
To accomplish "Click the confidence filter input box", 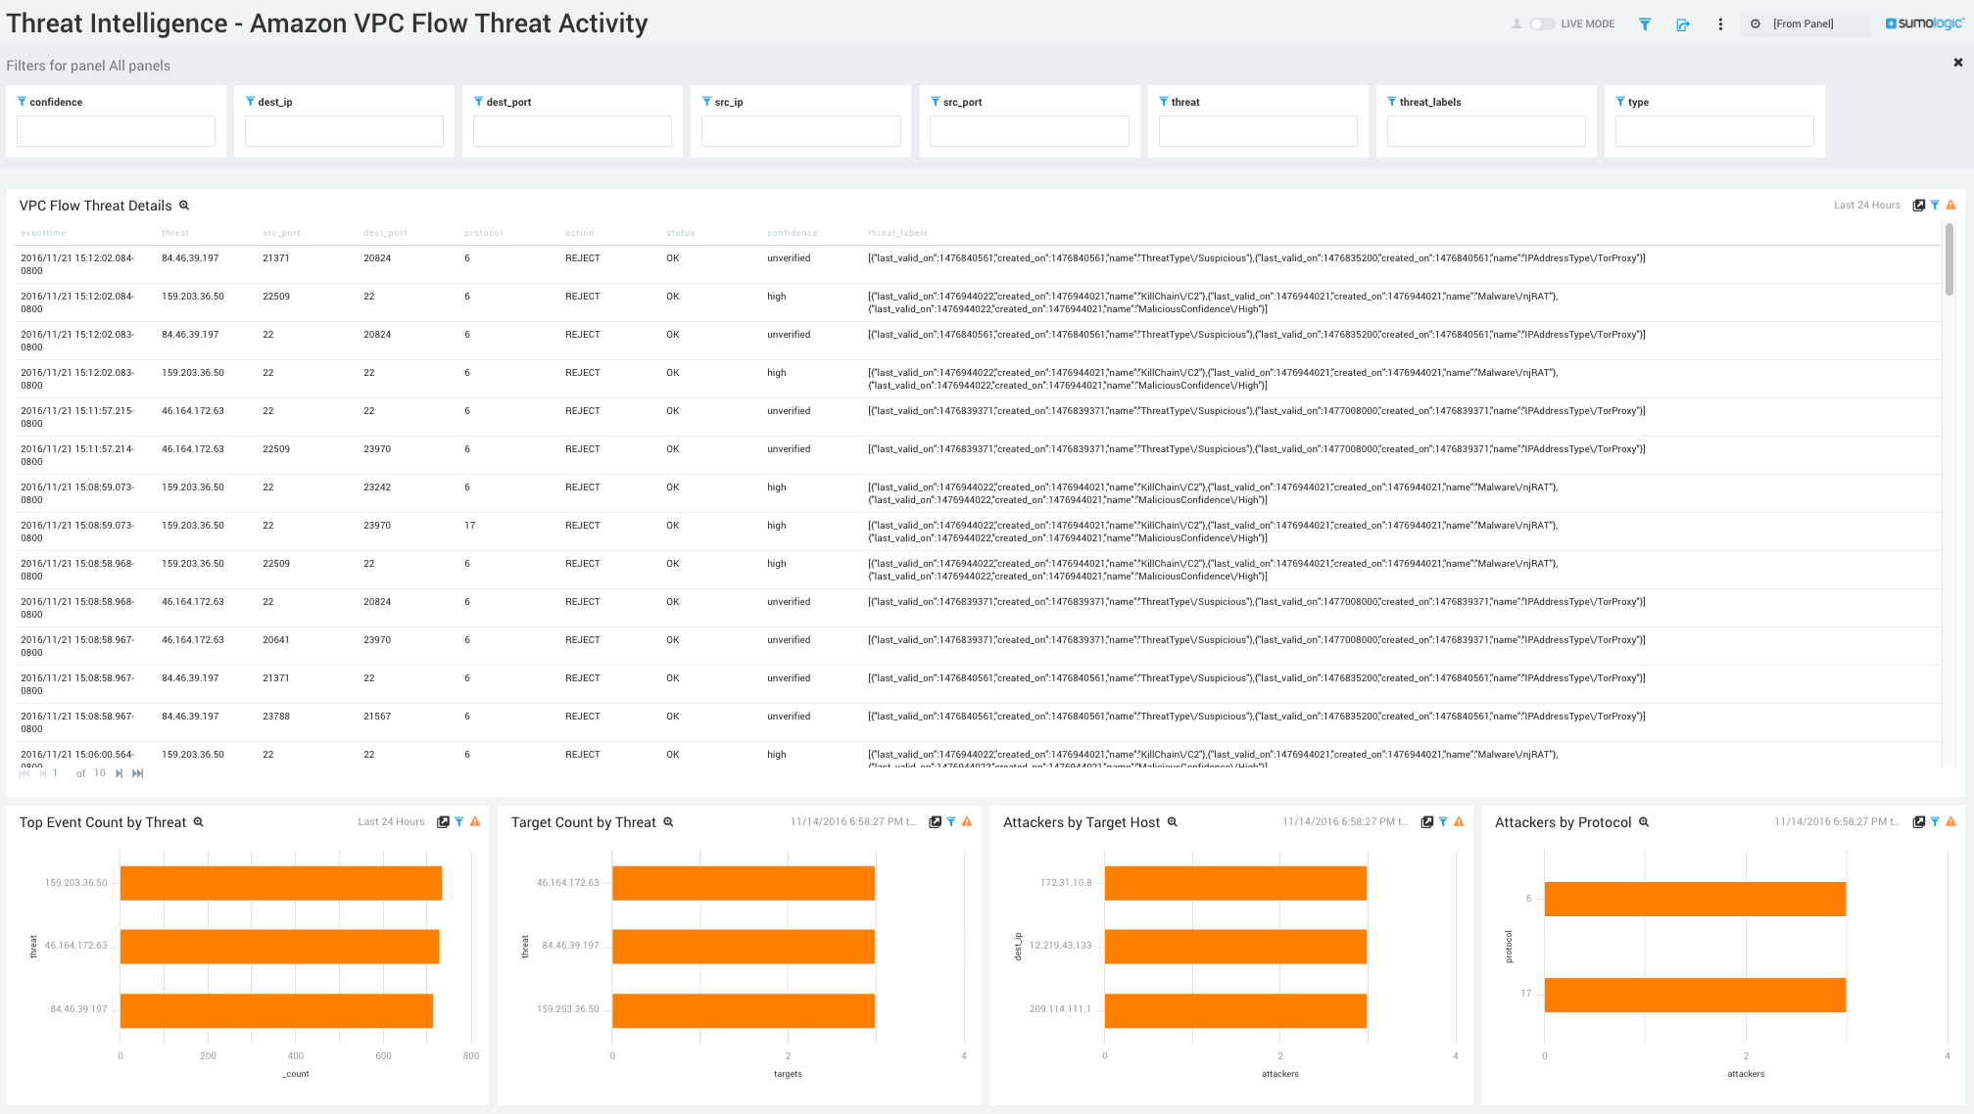I will [x=116, y=131].
